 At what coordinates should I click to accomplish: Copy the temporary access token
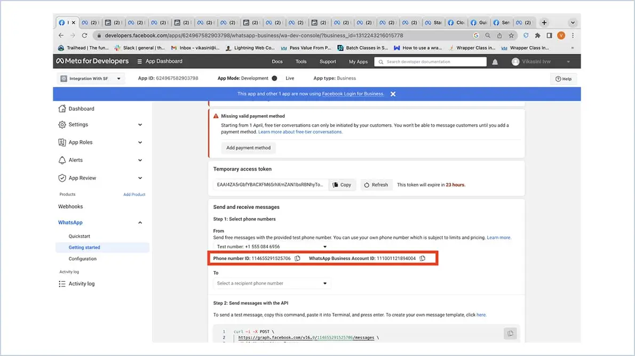(x=342, y=185)
